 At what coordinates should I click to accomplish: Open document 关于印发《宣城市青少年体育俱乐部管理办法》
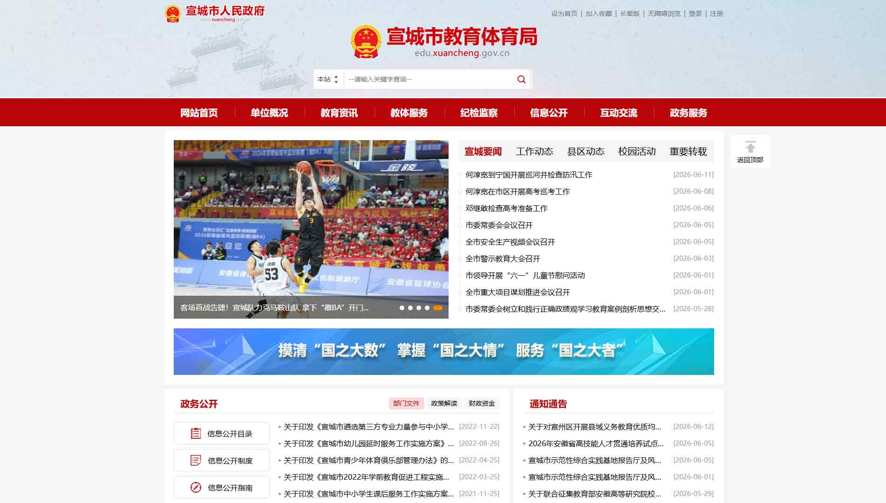[368, 460]
